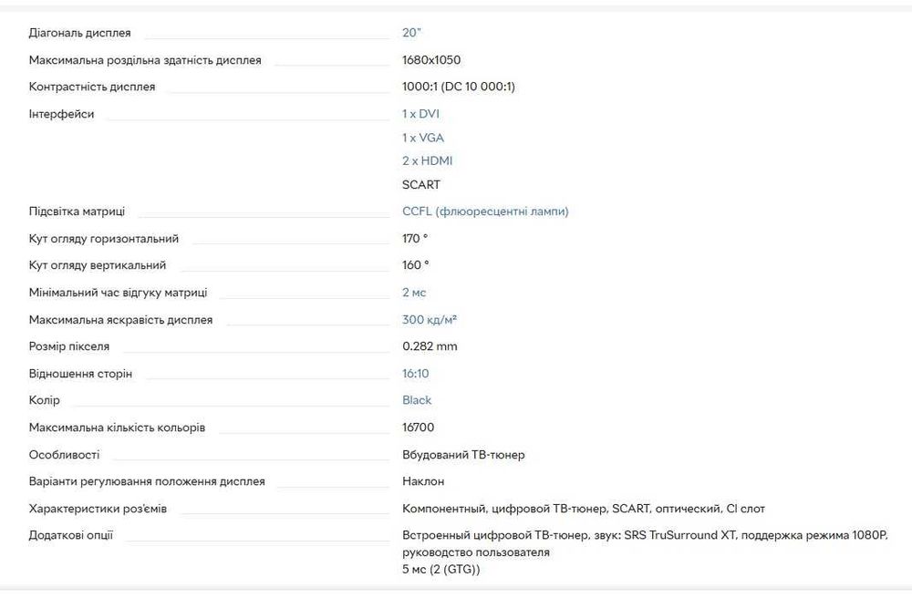Click the 5 мс (2 (GTG)) text

[440, 570]
